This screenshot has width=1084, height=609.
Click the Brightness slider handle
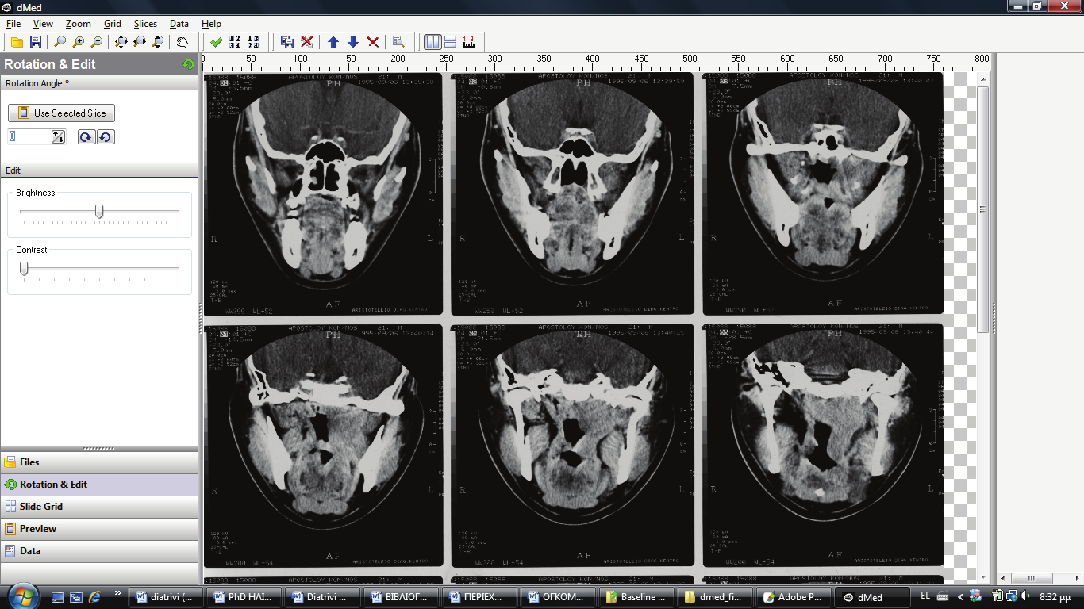pos(99,211)
